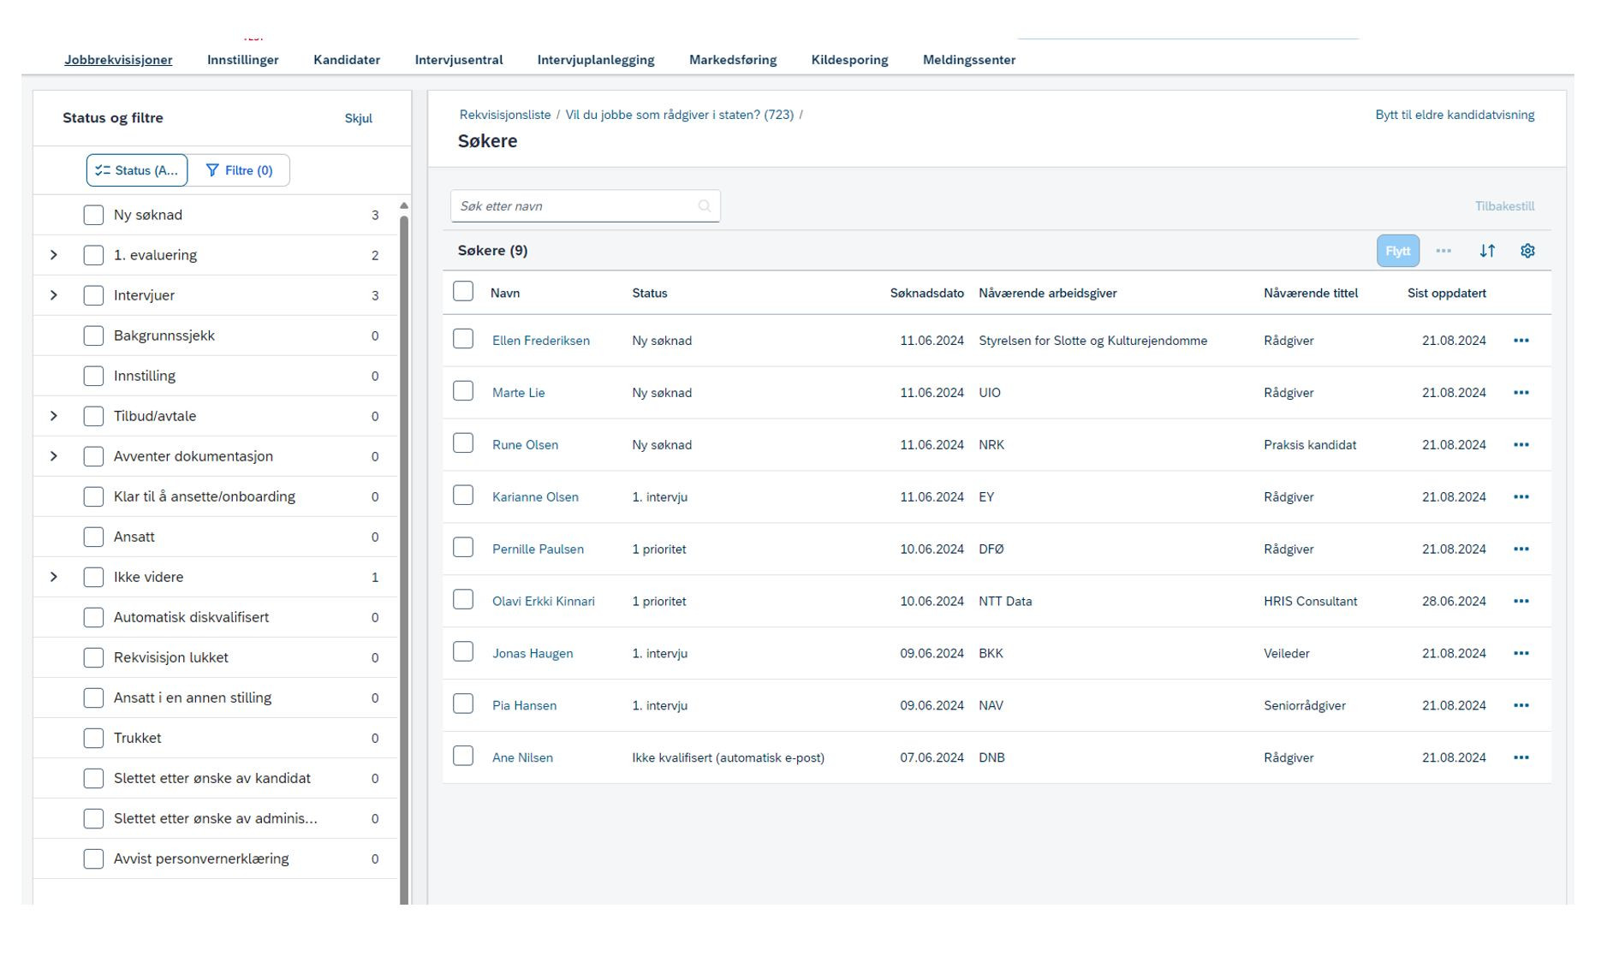Viewport: 1619px width, 956px height.
Task: Click HRIS Consultant title cell
Action: click(1311, 602)
